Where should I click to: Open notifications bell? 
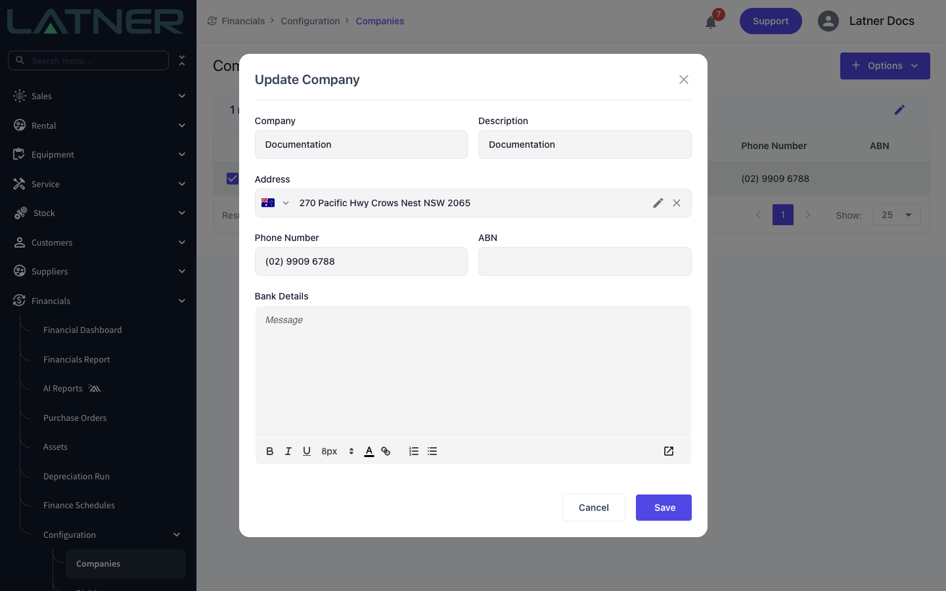[711, 22]
